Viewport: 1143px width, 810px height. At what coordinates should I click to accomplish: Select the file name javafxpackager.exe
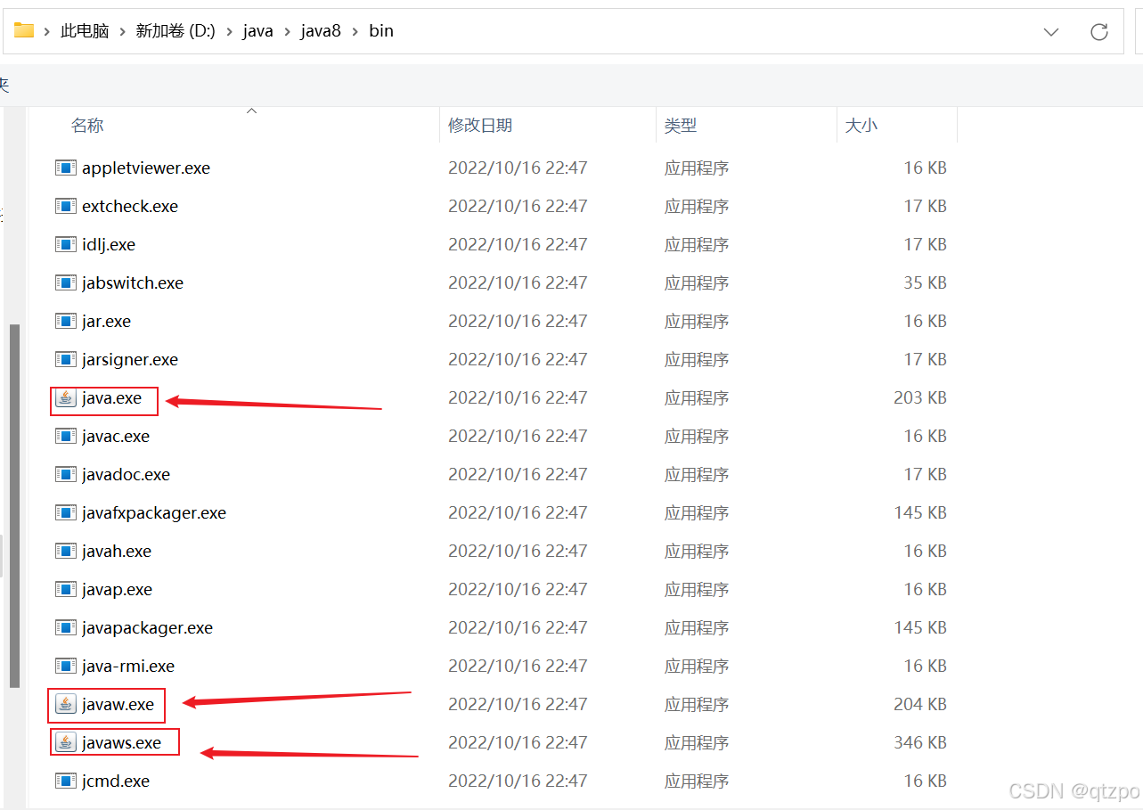(154, 512)
